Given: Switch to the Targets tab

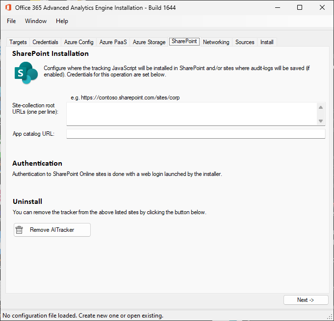Looking at the screenshot, I should pos(18,42).
